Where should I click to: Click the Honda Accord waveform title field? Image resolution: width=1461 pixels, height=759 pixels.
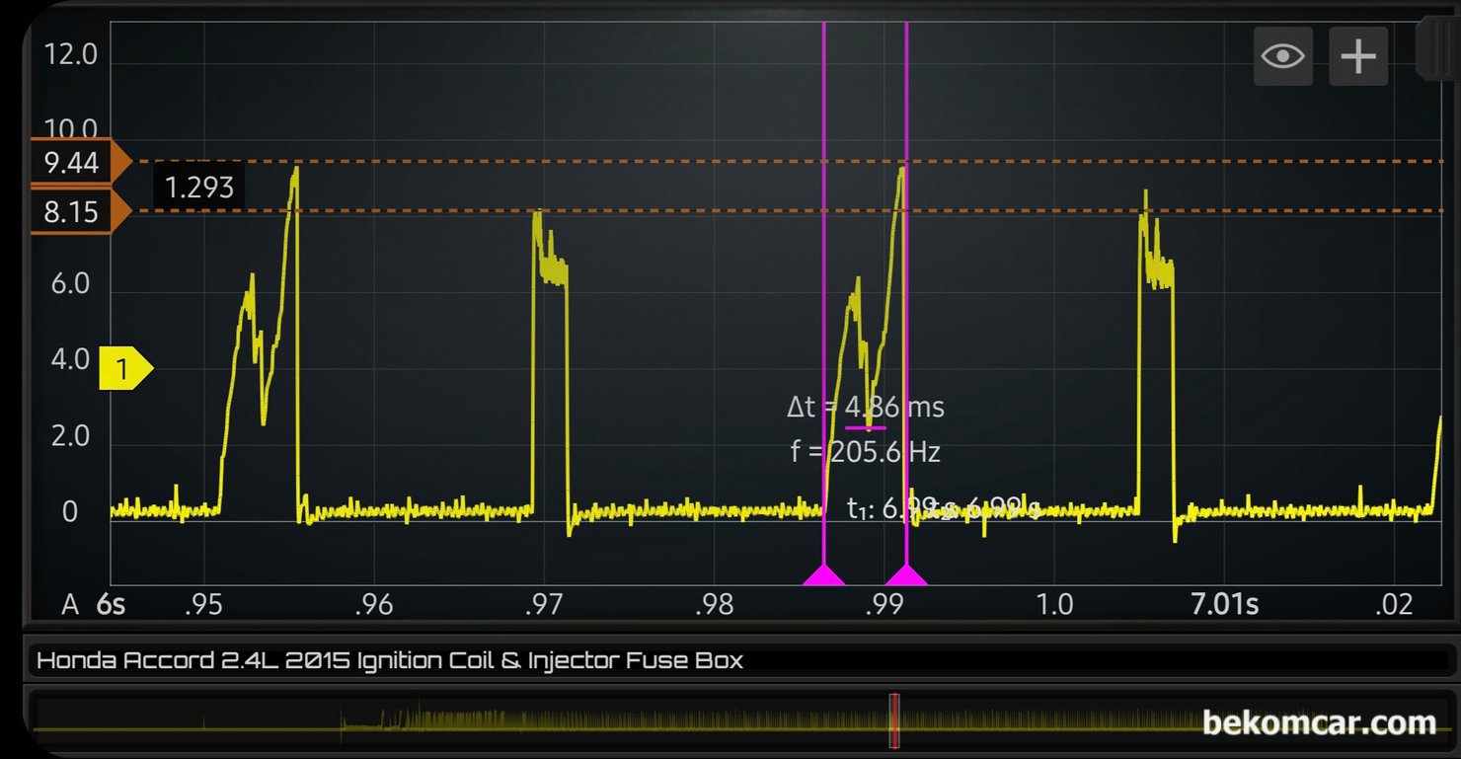pyautogui.click(x=390, y=660)
